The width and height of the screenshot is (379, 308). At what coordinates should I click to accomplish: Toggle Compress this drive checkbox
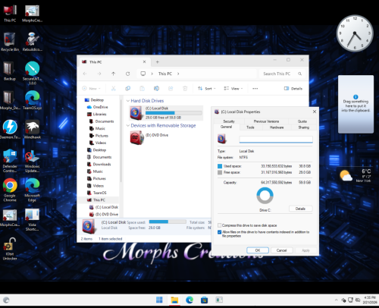[220, 225]
